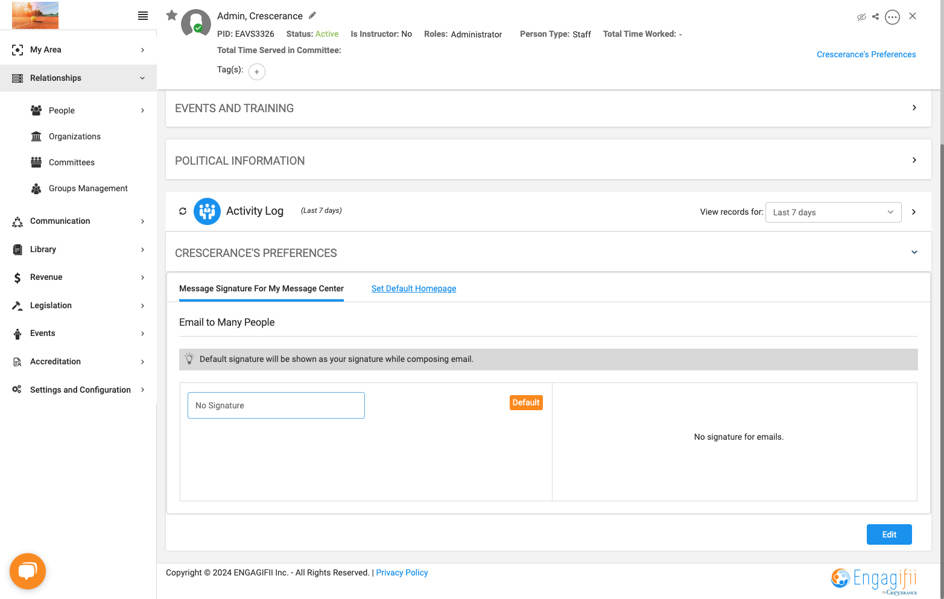
Task: Click the People icon in sidebar
Action: pyautogui.click(x=36, y=110)
